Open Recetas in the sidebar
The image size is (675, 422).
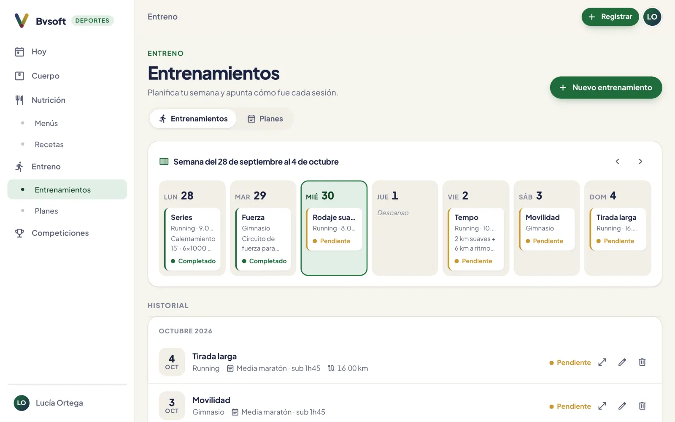pyautogui.click(x=49, y=144)
